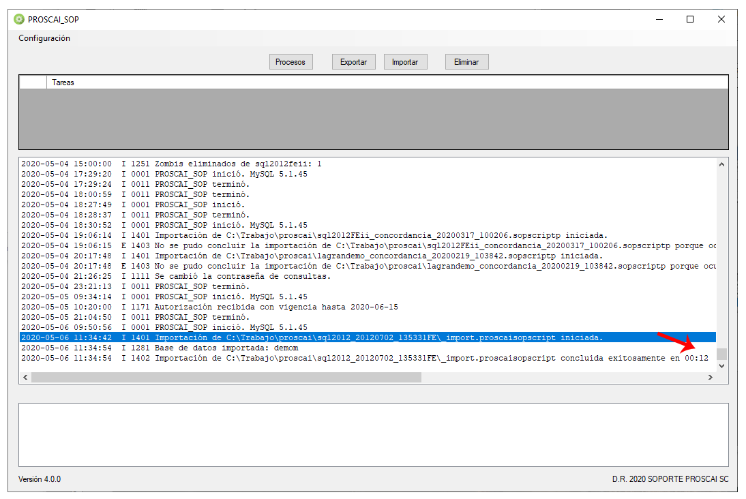Select the log line dated 2020-05-04 18:27:49

[368, 205]
